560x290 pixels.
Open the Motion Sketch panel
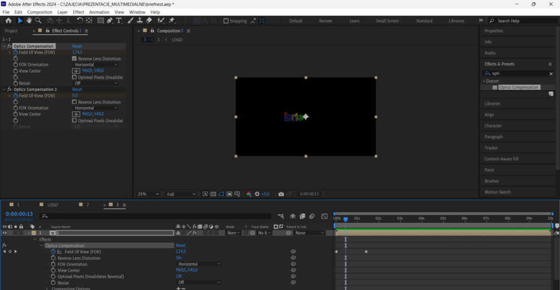[498, 192]
